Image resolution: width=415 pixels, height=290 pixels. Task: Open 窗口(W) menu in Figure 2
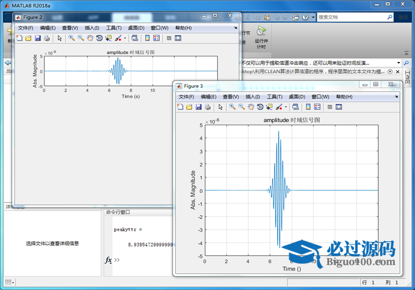click(160, 28)
